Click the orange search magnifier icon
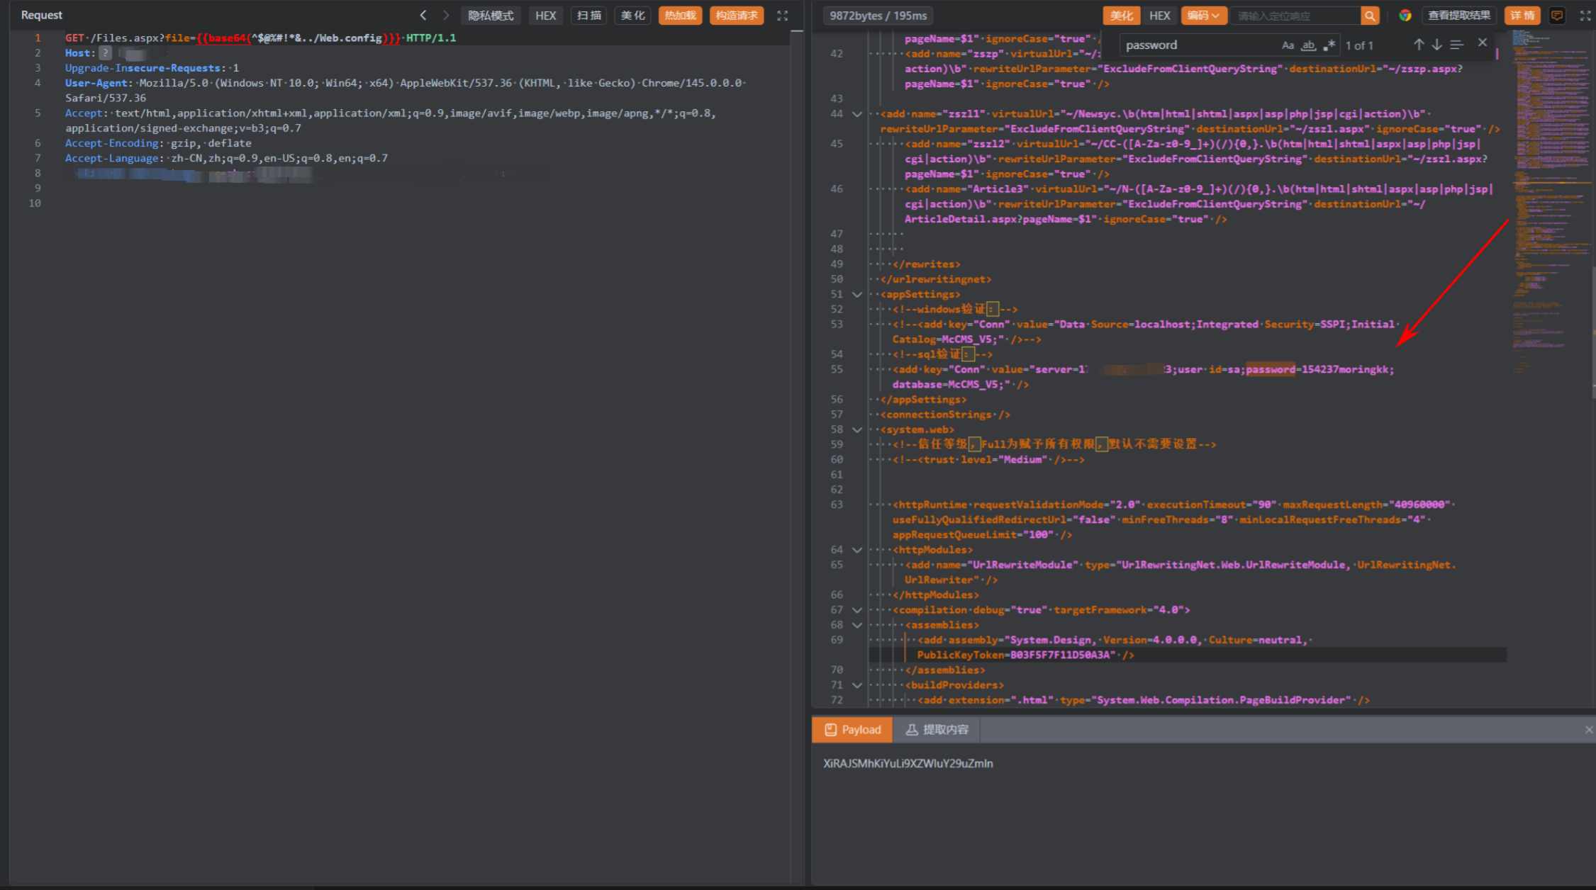1596x890 pixels. (1370, 16)
